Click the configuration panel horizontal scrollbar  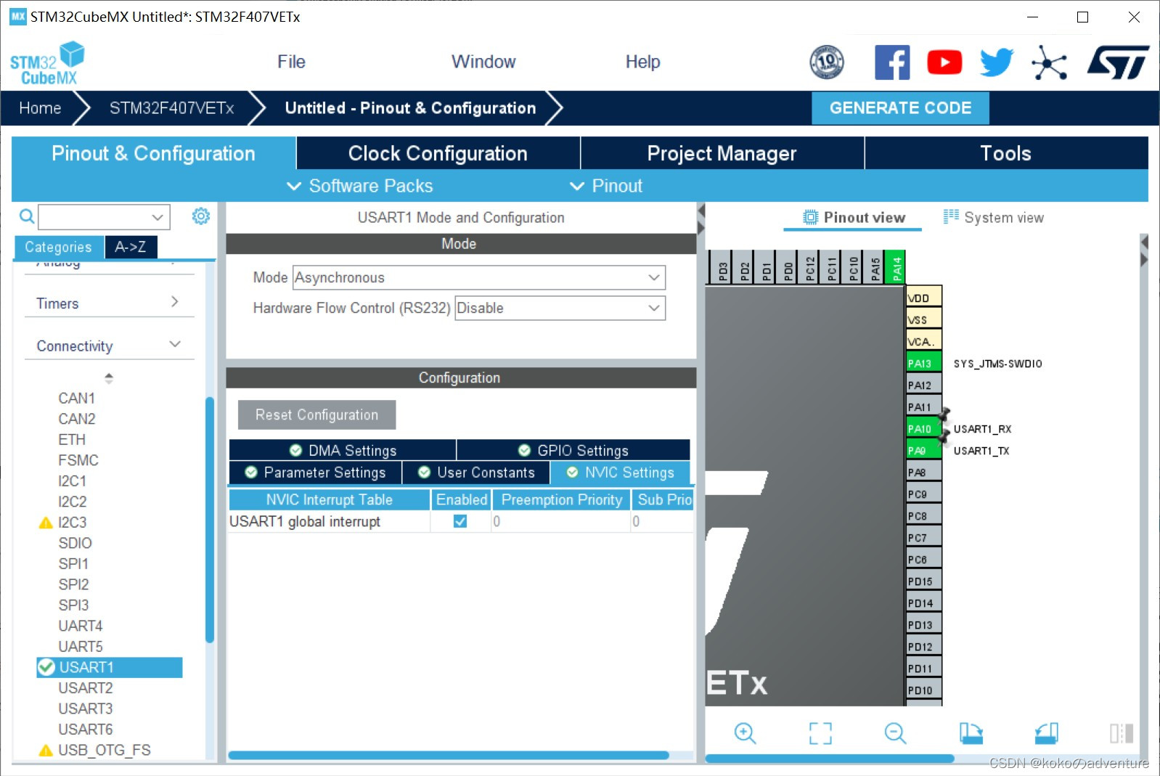tap(449, 755)
